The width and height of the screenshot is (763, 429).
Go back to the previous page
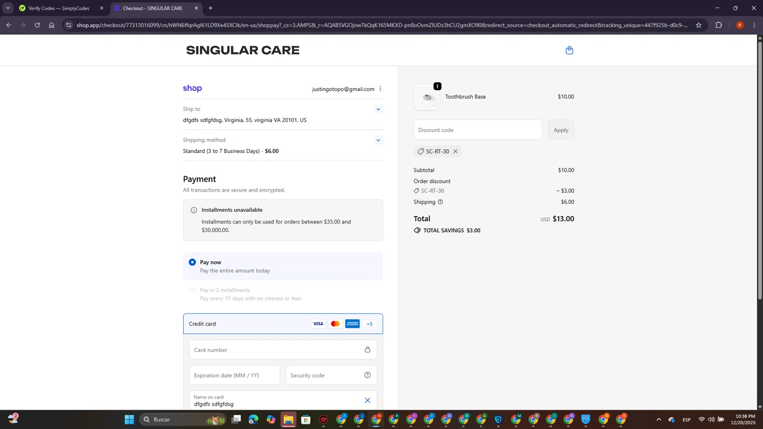[x=9, y=25]
